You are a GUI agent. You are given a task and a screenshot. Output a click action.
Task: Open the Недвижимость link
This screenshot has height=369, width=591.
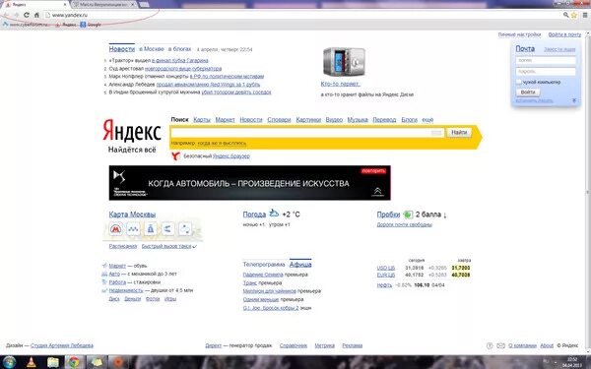tap(126, 290)
